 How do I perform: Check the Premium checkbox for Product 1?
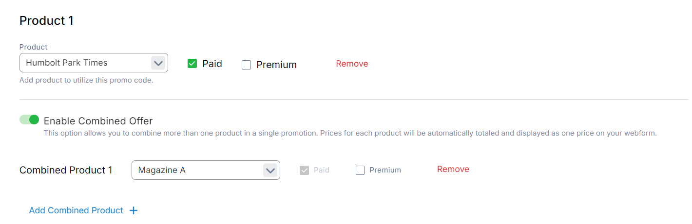247,65
